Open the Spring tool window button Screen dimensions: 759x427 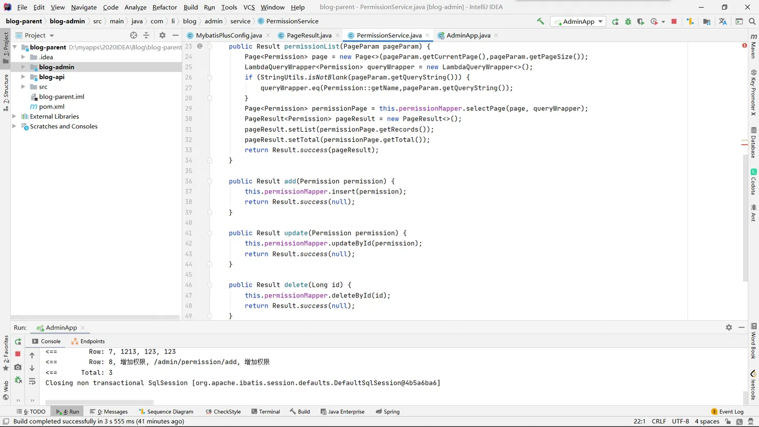(x=388, y=412)
